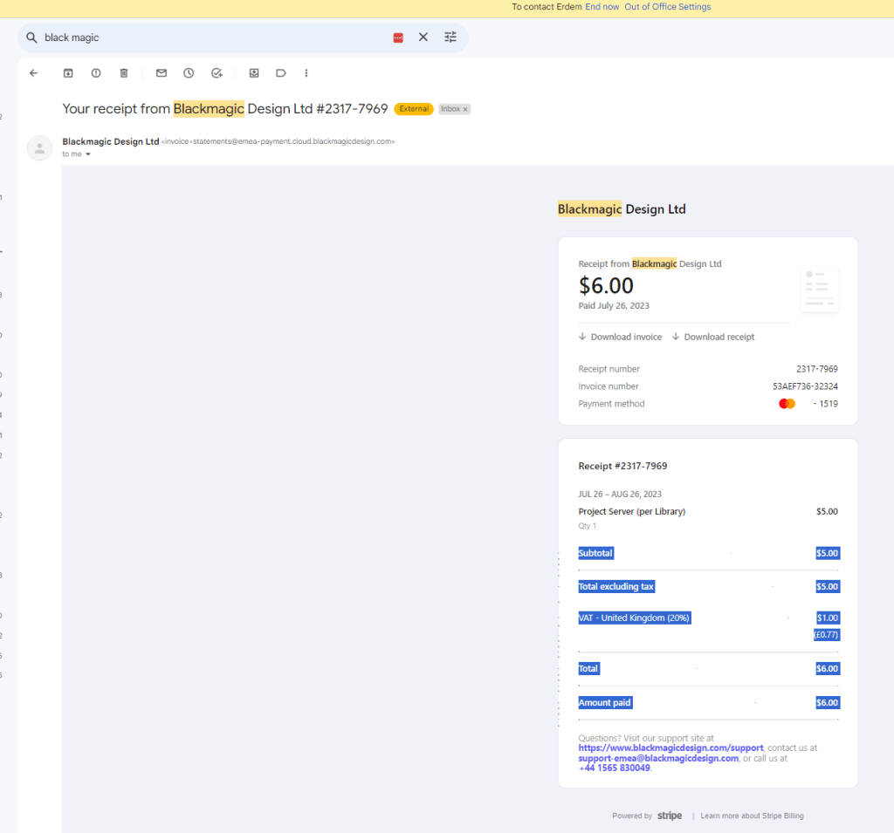Click Project Server (per Library) line item
The height and width of the screenshot is (833, 894).
[632, 511]
